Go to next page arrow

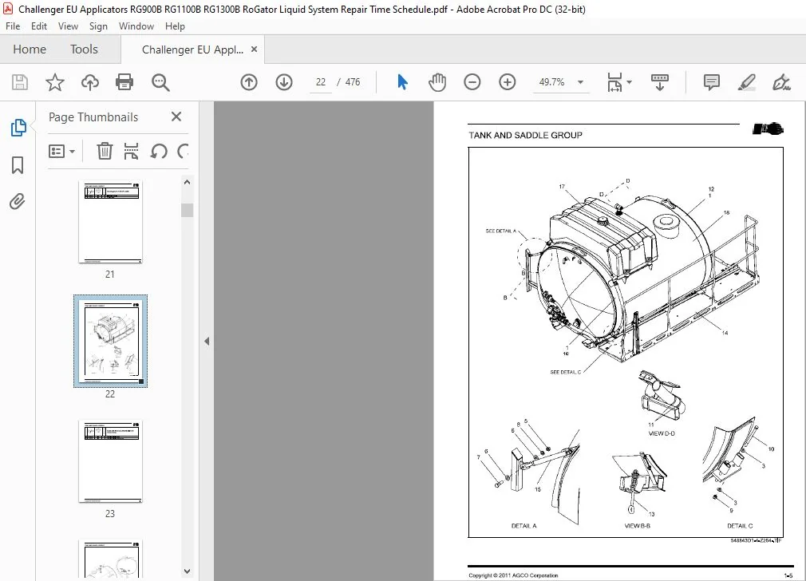click(x=284, y=82)
